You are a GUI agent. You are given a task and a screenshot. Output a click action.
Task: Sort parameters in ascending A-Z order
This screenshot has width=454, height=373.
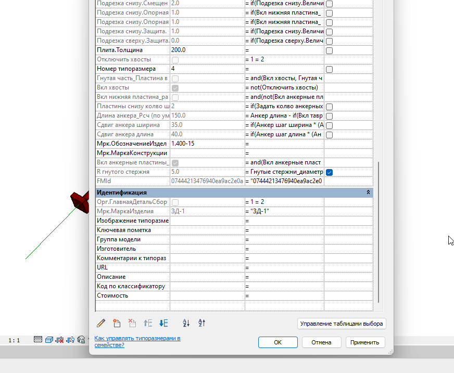(x=186, y=323)
